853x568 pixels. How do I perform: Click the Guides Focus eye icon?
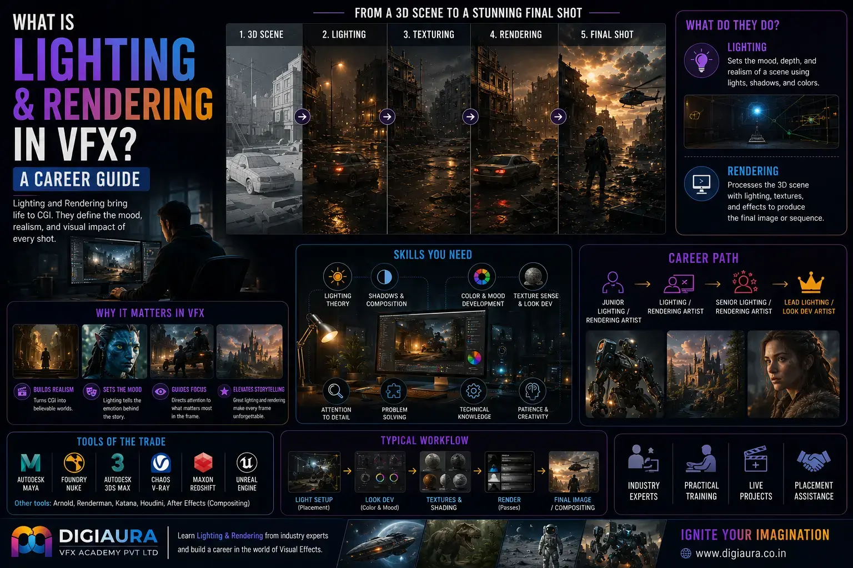160,391
